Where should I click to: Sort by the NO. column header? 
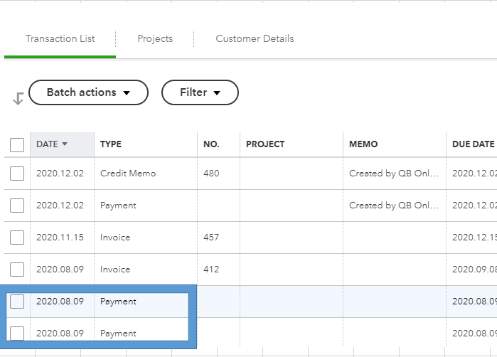click(211, 144)
